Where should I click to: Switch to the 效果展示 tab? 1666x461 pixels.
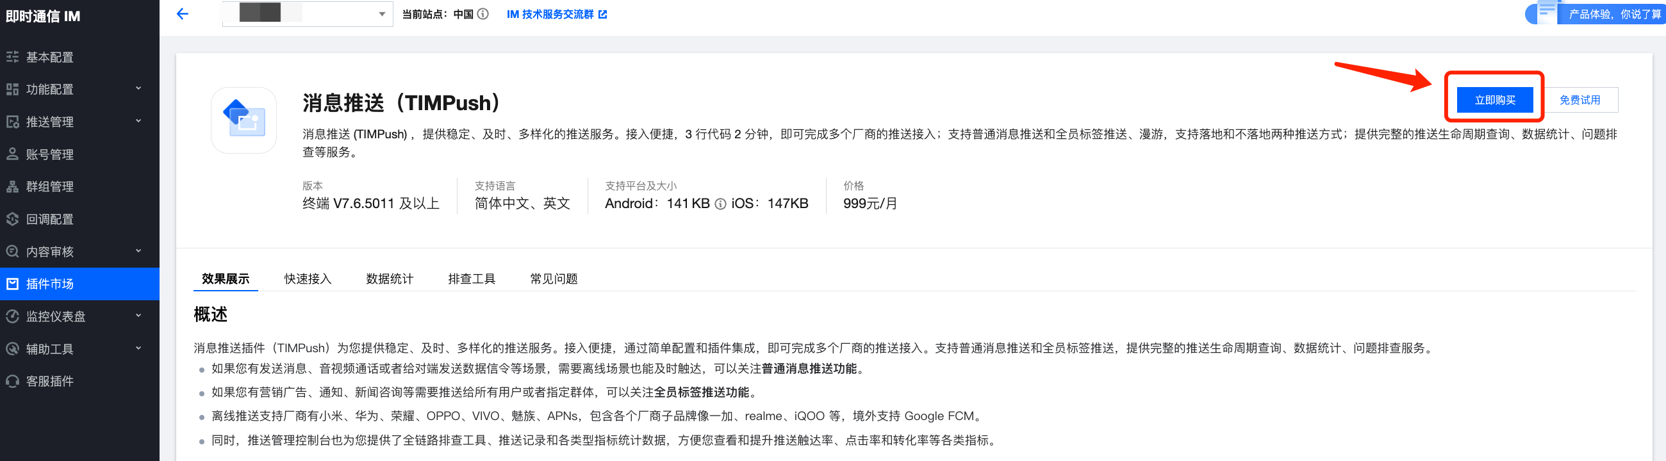point(226,279)
